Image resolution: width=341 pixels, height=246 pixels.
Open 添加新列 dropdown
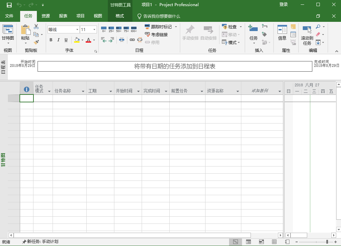(280, 91)
